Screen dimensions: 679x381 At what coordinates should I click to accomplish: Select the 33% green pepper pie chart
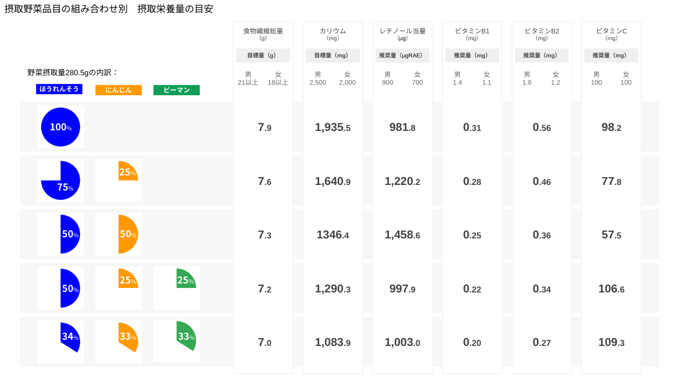185,336
